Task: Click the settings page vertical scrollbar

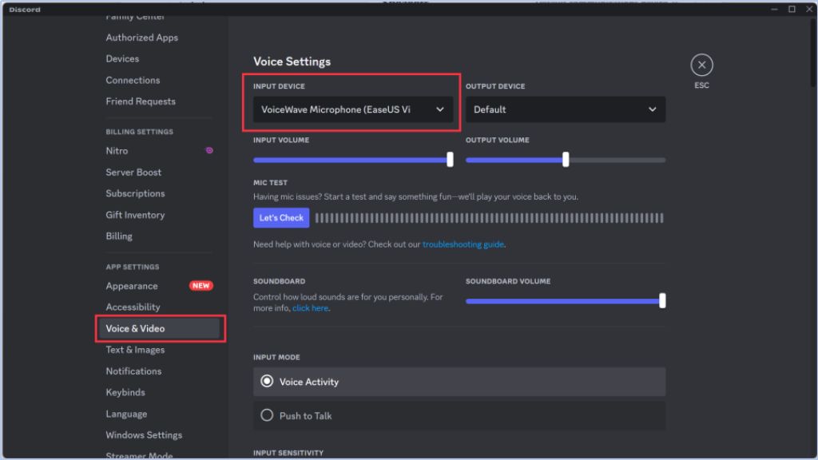Action: pyautogui.click(x=813, y=52)
